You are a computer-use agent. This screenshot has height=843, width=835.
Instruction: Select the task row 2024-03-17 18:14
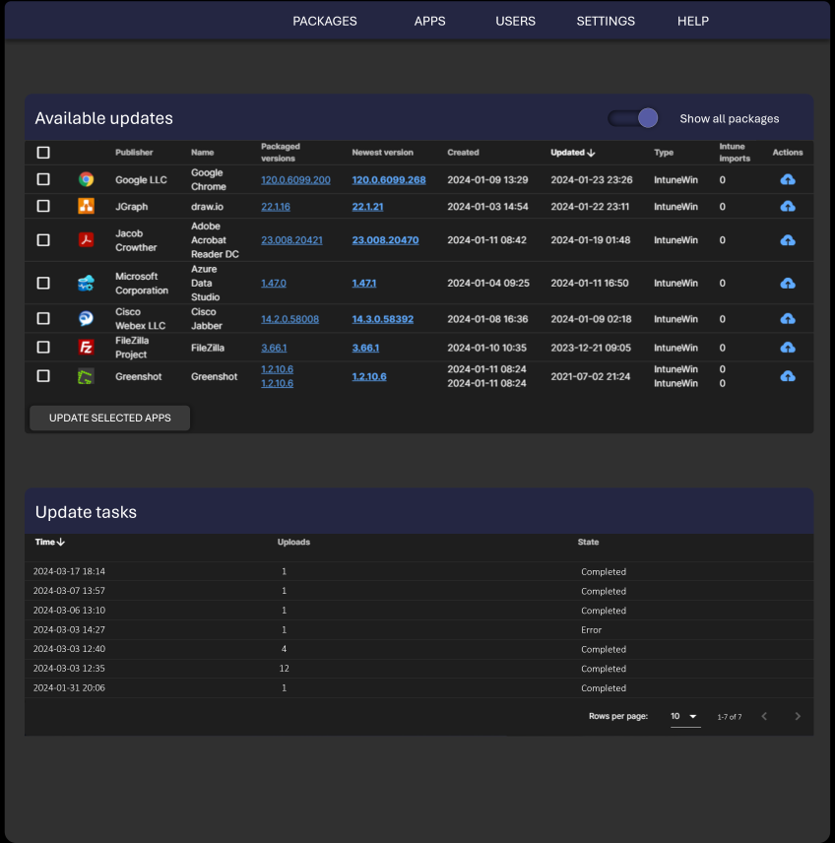(418, 571)
